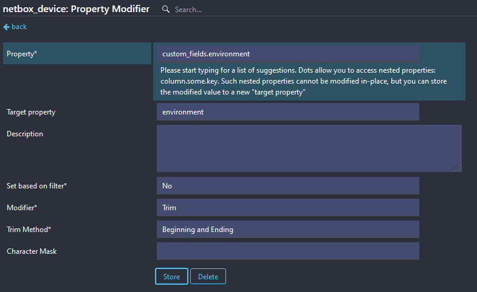477x292 pixels.
Task: Click the Property help text about nested properties
Action: (x=304, y=81)
